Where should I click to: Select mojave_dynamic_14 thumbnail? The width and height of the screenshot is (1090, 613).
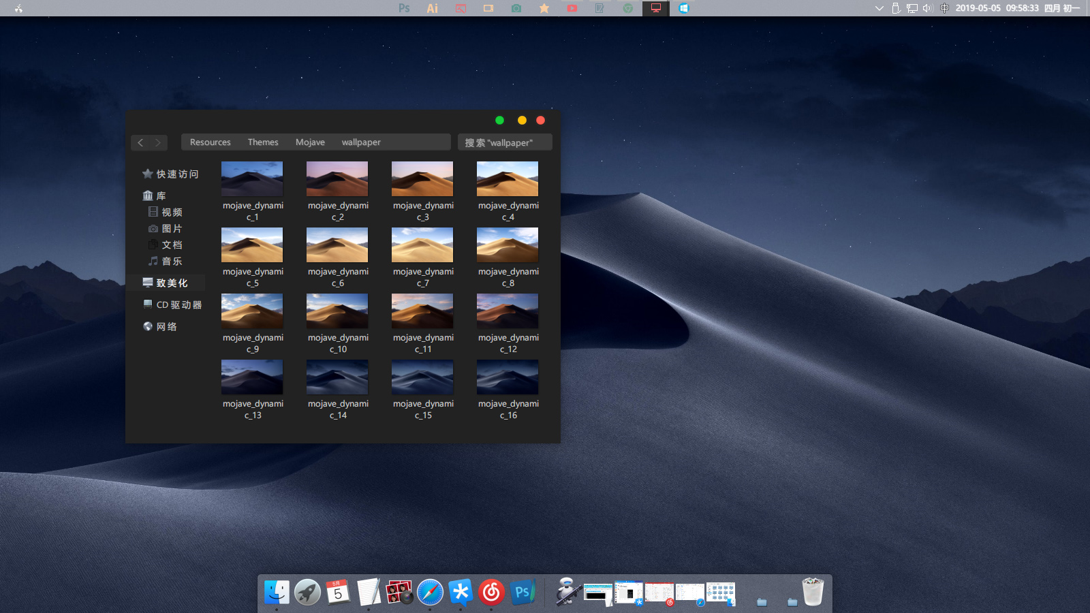[x=337, y=377]
